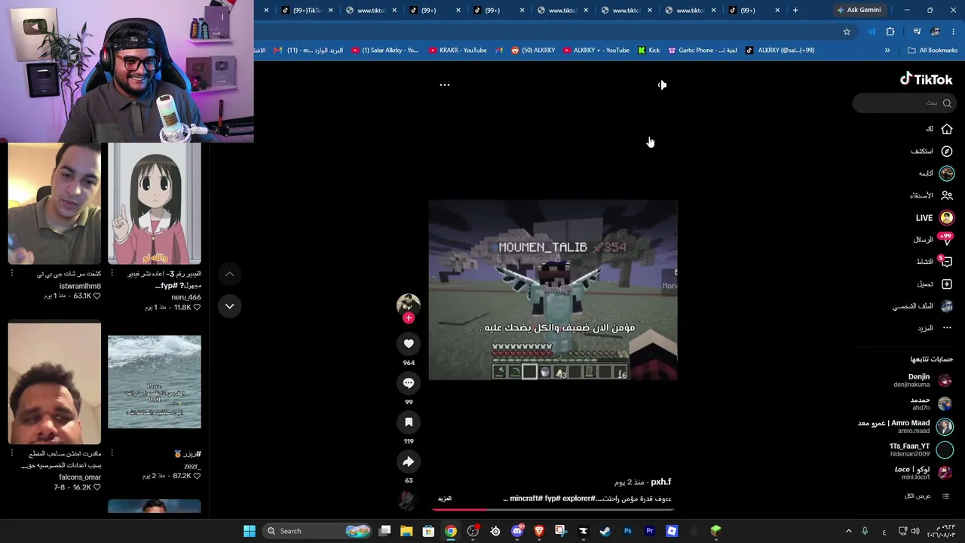The height and width of the screenshot is (543, 965).
Task: Launch Steam from the taskbar
Action: (605, 531)
